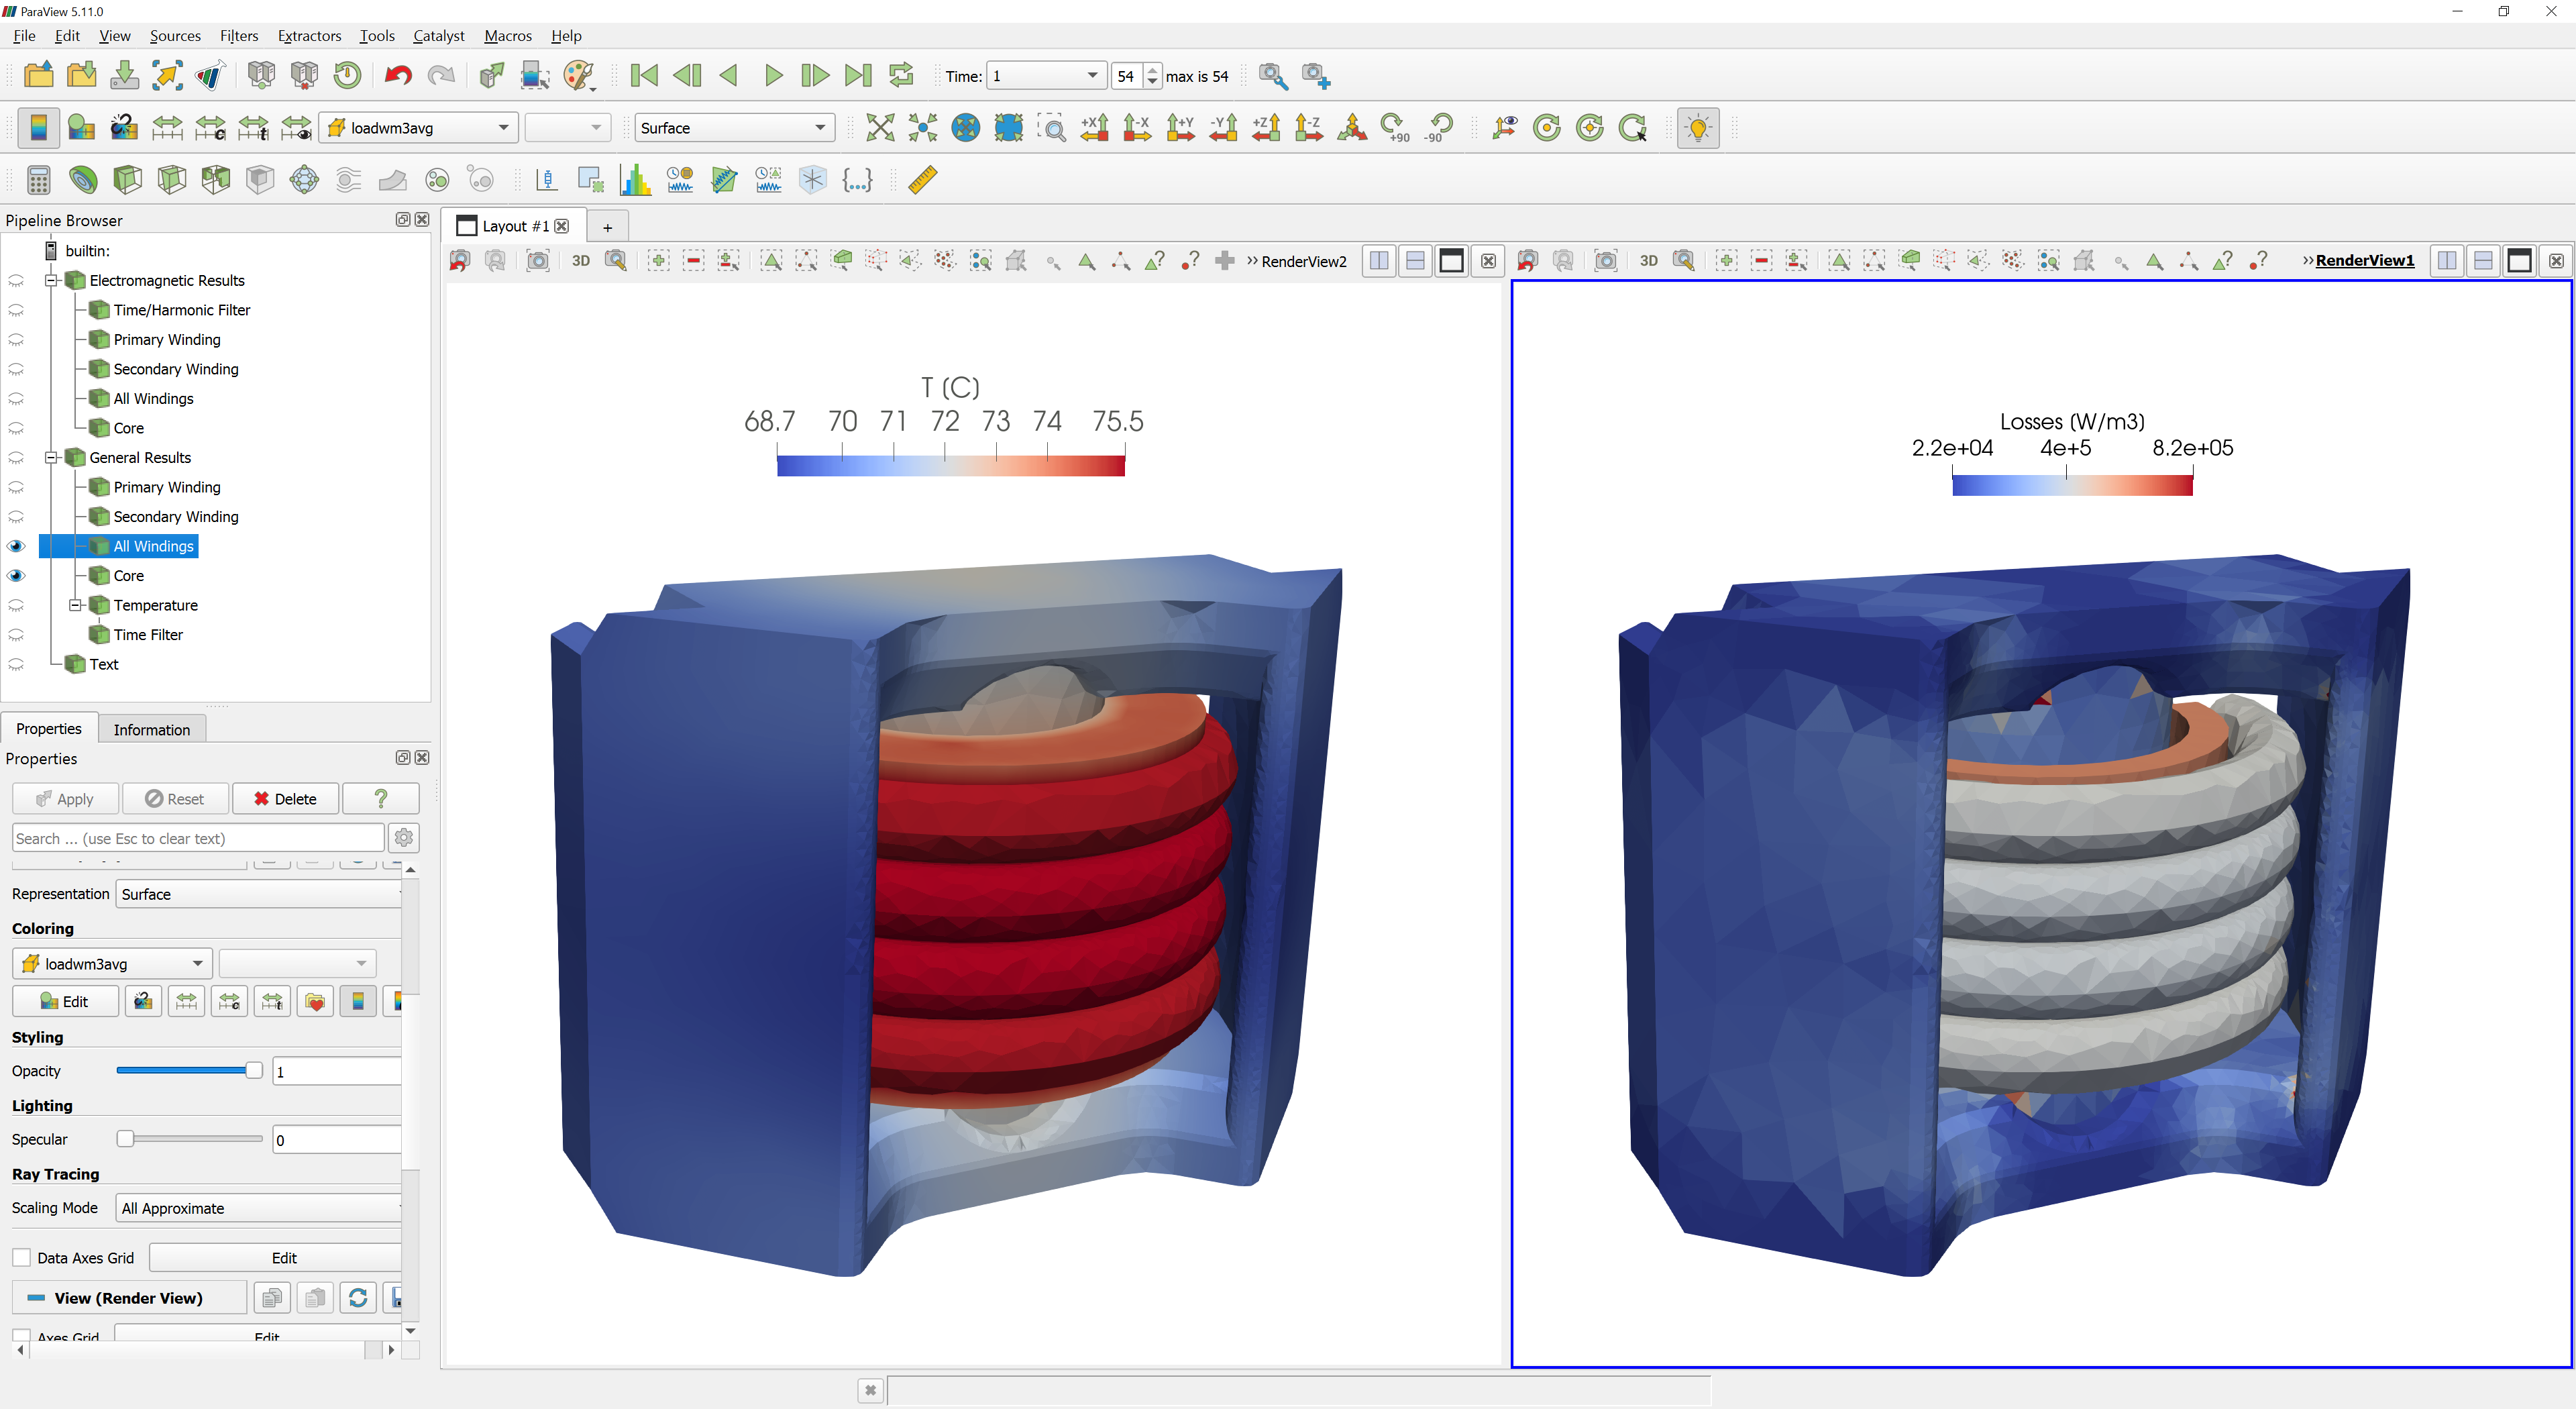Click the Specular slider handle
Screen dimensions: 2576x1409
pyautogui.click(x=125, y=1139)
